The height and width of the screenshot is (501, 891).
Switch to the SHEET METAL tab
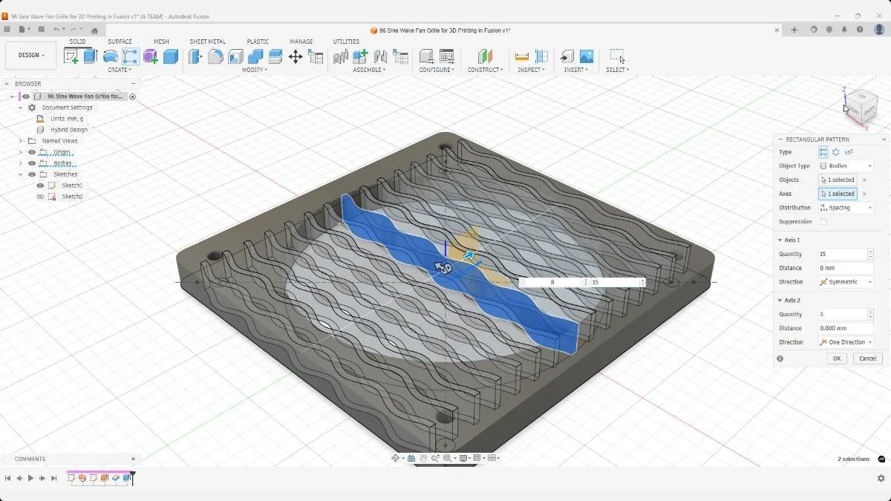point(207,42)
